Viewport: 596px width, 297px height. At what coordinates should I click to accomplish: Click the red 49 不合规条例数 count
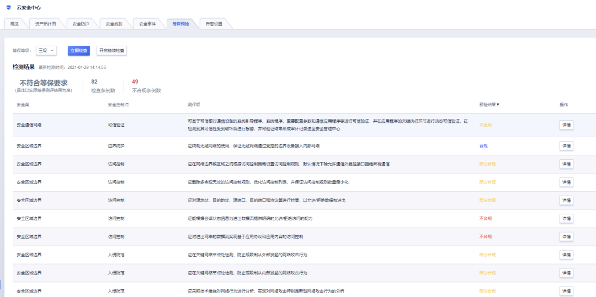[135, 82]
